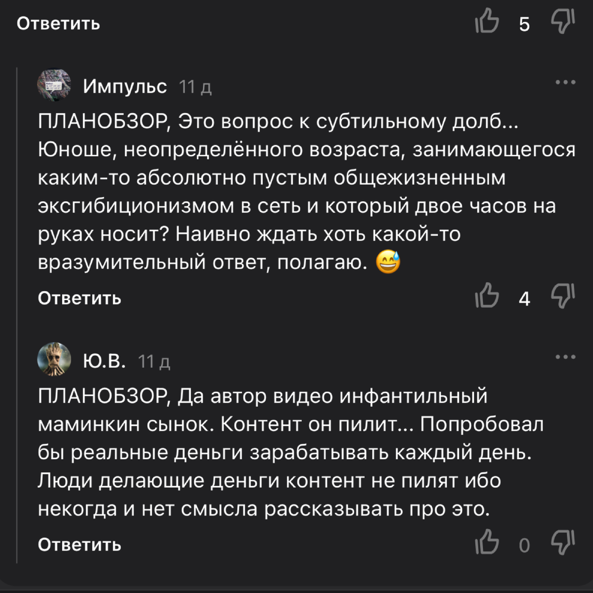
Task: Reply to Импульс's comment via Ответить
Action: (x=80, y=298)
